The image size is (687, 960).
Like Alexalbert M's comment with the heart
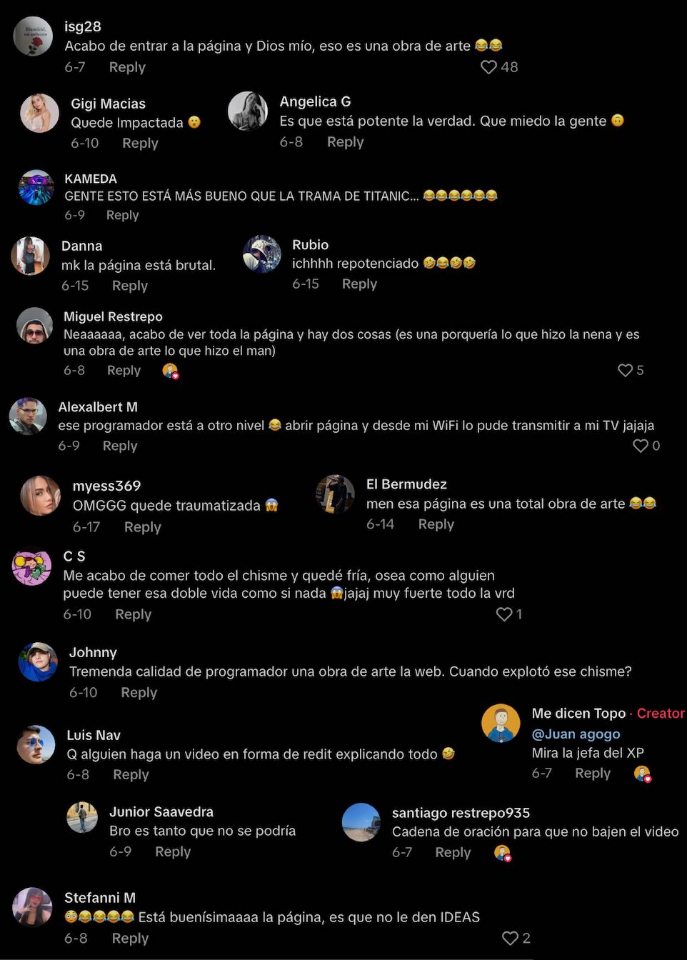coord(641,446)
